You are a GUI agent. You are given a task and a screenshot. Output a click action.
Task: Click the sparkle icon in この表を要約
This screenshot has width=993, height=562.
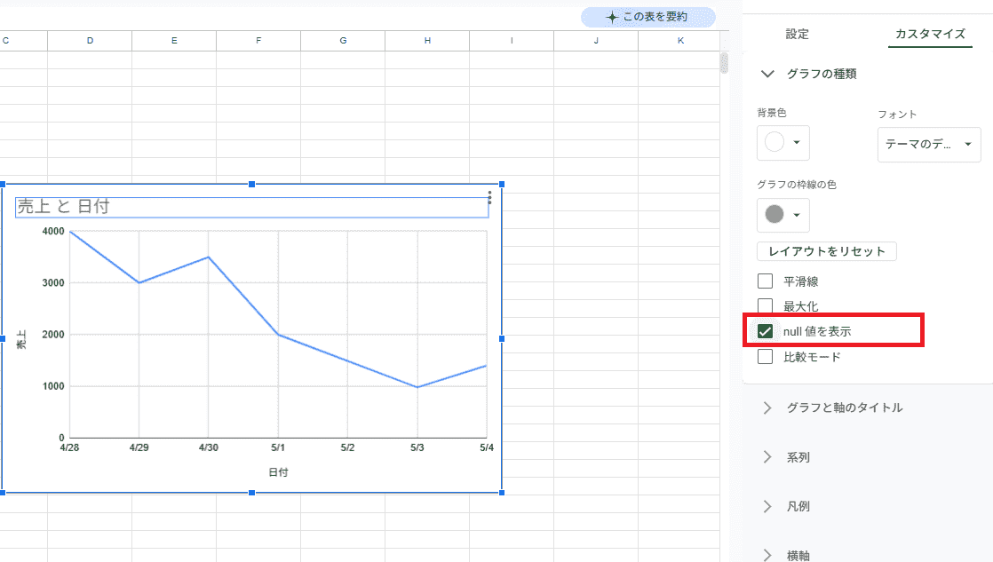point(611,17)
